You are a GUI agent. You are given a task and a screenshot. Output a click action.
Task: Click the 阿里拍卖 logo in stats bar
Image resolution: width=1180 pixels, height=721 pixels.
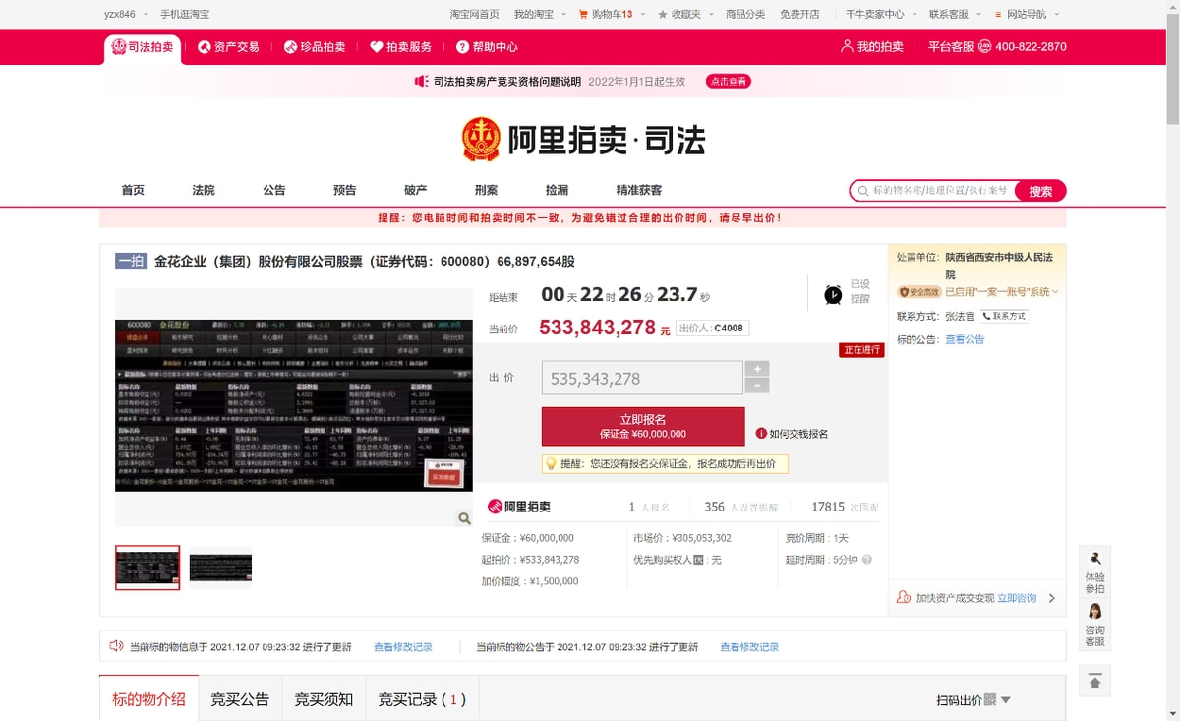pos(519,507)
